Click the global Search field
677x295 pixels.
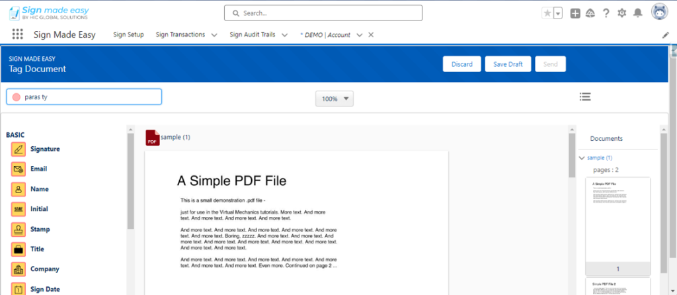[x=323, y=13]
